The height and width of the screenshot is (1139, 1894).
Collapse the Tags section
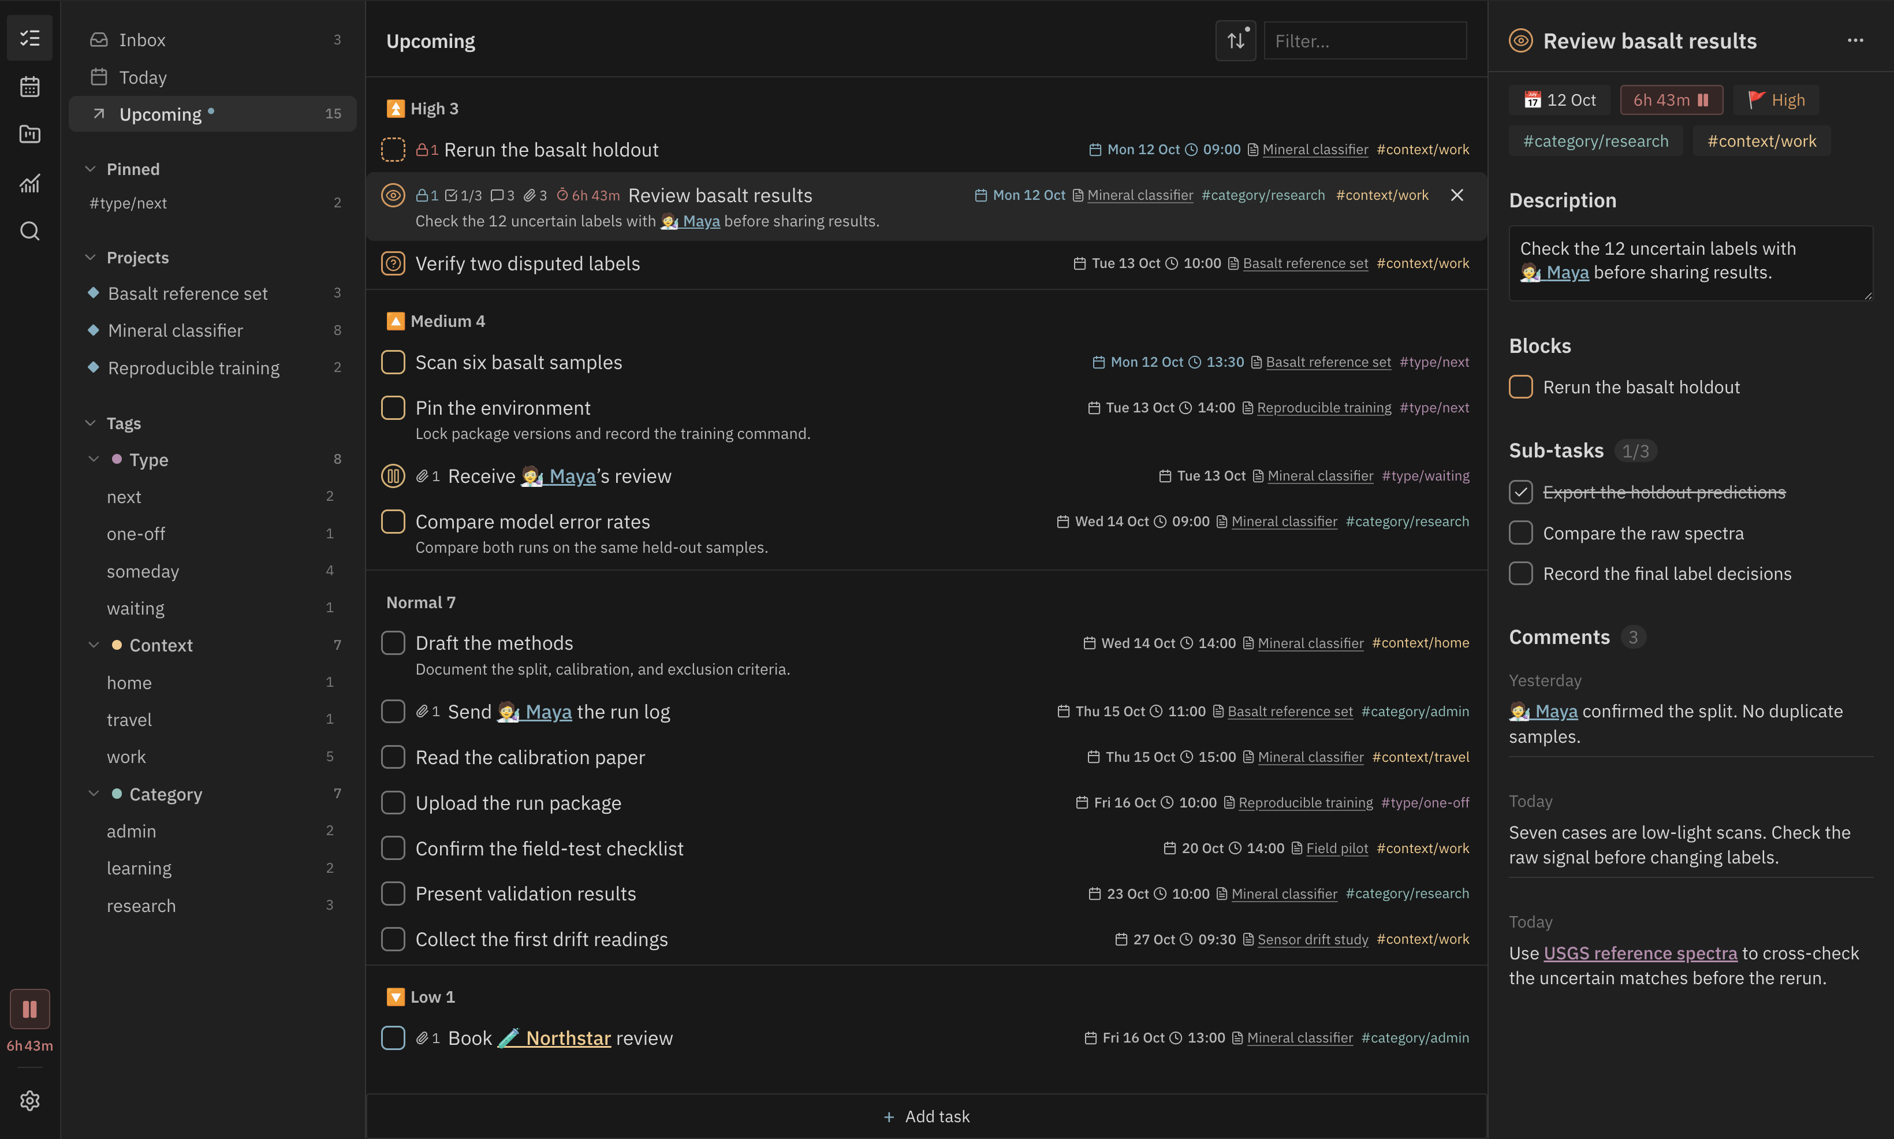click(x=91, y=423)
